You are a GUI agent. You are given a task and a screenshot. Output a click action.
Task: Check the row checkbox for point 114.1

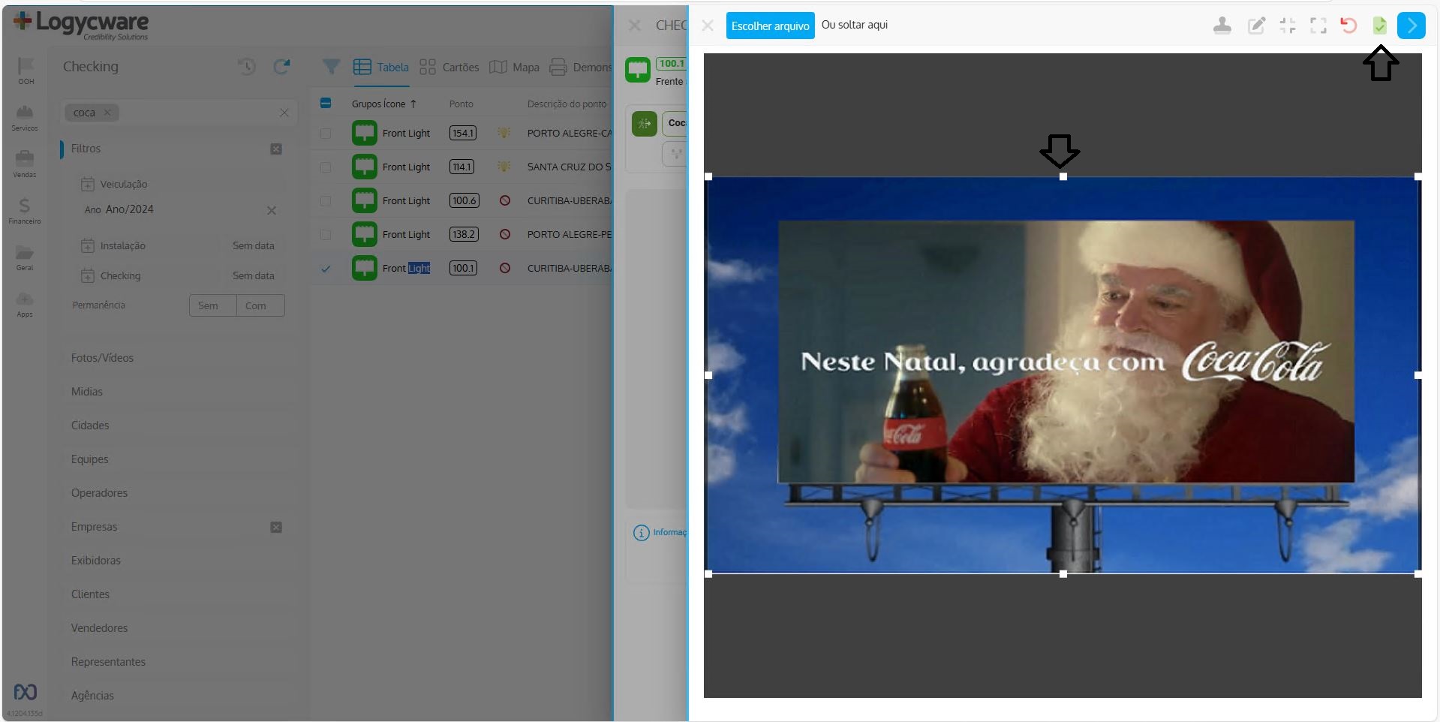pyautogui.click(x=326, y=167)
